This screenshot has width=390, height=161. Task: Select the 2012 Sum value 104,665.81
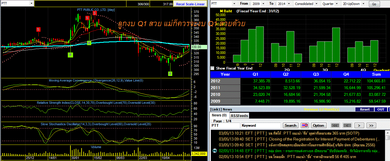pyautogui.click(x=376, y=81)
